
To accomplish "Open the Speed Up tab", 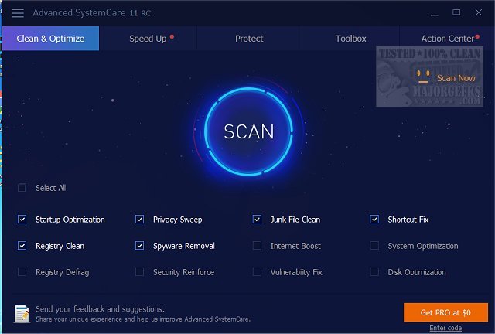I will 148,39.
